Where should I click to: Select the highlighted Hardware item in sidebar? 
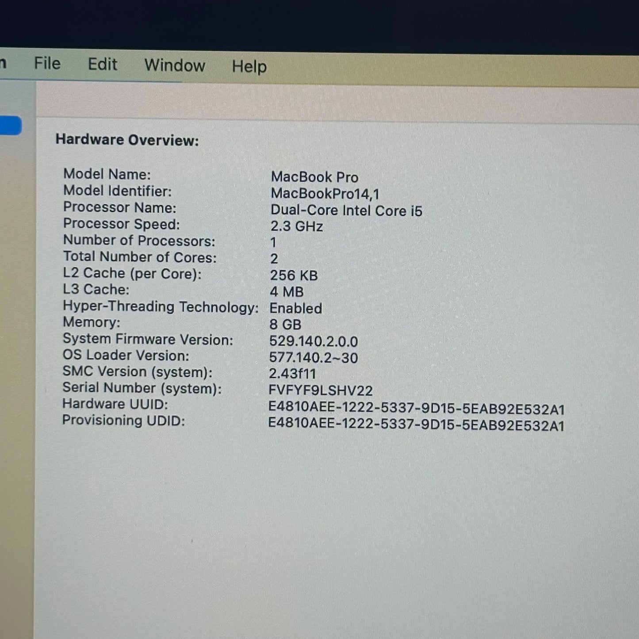coord(11,126)
